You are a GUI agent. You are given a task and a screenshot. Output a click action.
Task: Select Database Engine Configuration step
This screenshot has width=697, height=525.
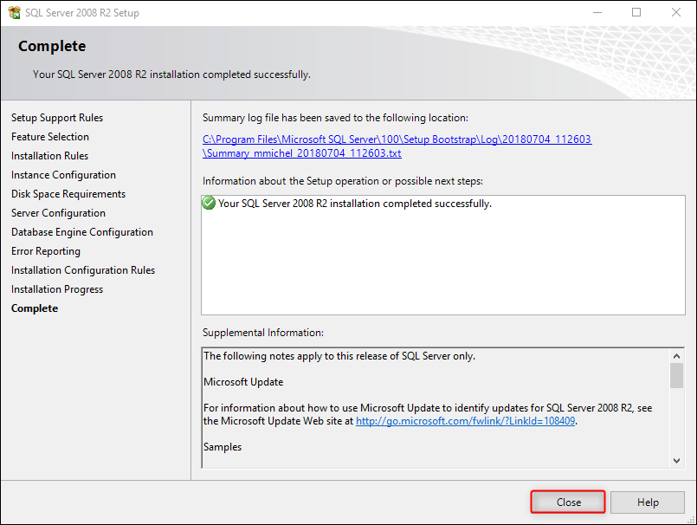click(x=81, y=232)
